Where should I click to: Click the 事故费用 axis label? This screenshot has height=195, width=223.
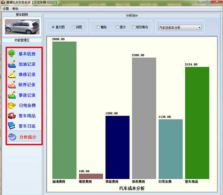pyautogui.click(x=112, y=182)
